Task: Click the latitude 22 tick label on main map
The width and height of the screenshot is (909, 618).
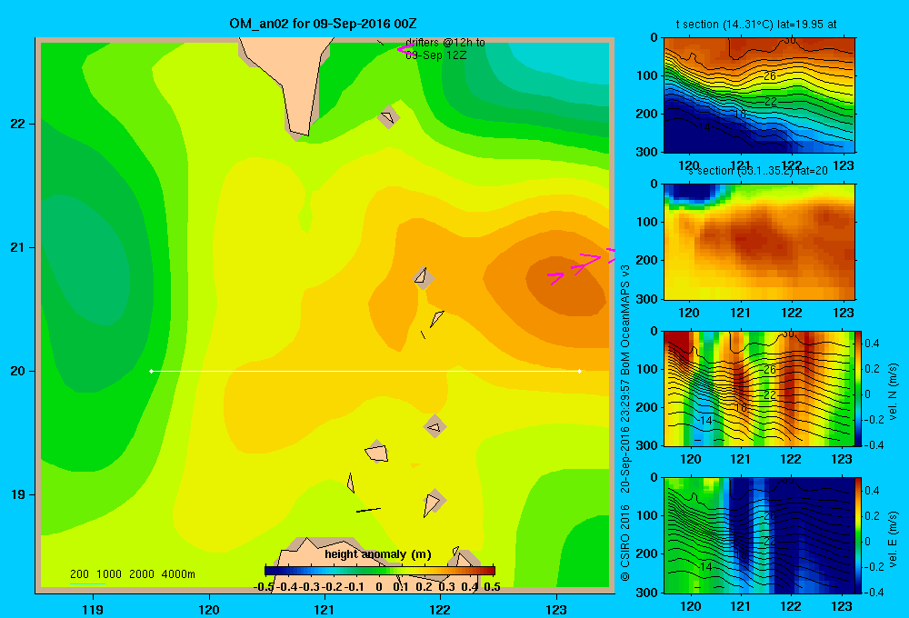Action: (18, 124)
